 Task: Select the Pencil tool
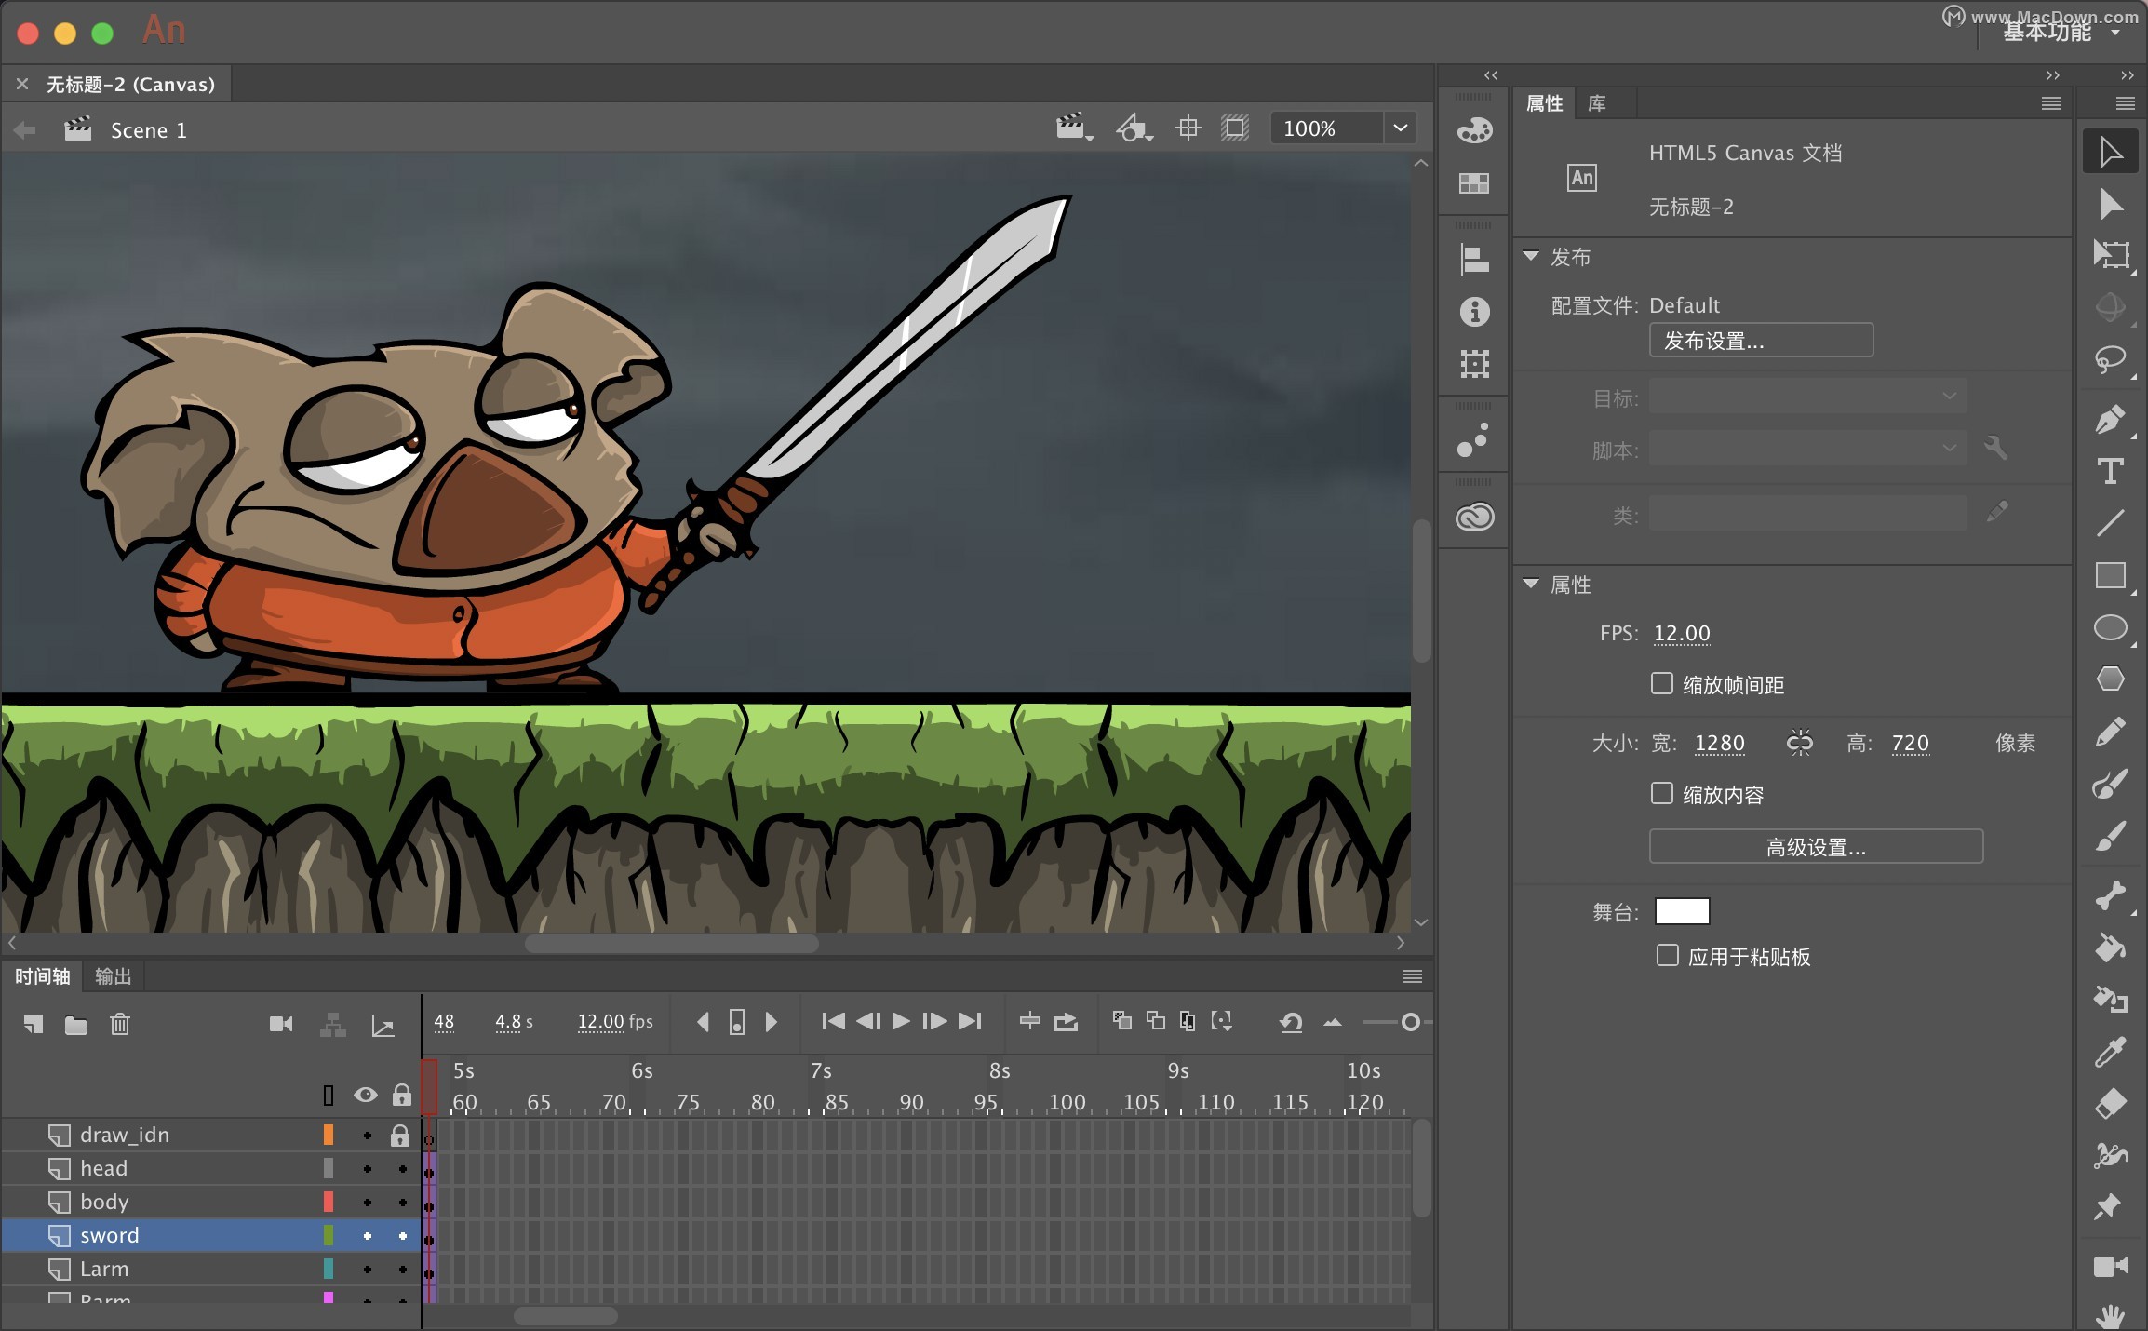pyautogui.click(x=2110, y=732)
